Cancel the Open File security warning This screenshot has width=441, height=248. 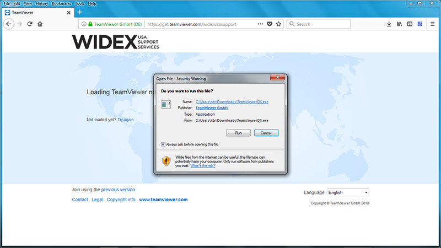pos(266,133)
